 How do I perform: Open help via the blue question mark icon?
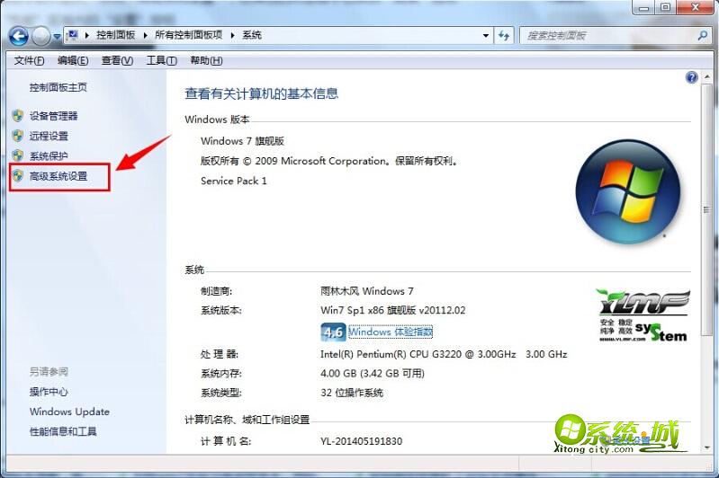[692, 78]
